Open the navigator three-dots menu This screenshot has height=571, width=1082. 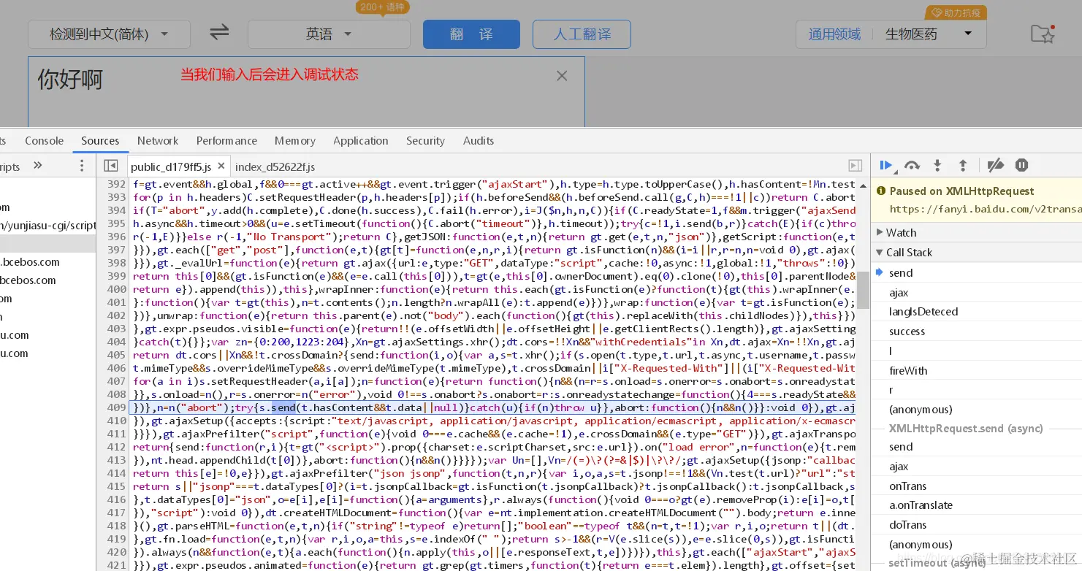click(82, 166)
